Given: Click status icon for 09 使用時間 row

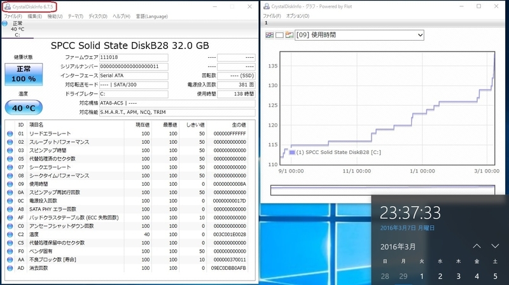Looking at the screenshot, I should click(10, 184).
